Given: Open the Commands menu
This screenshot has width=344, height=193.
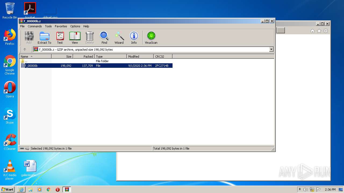Looking at the screenshot, I should coord(35,26).
